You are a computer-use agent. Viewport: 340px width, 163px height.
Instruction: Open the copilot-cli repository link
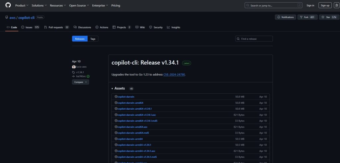[26, 18]
